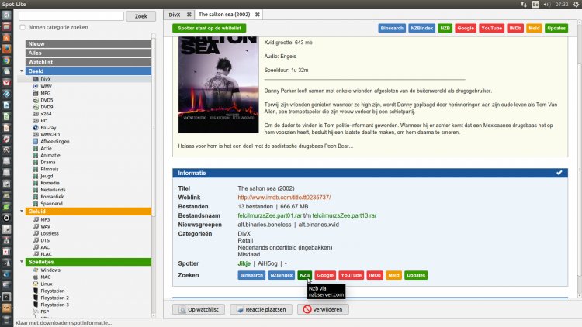This screenshot has width=582, height=327.
Task: Select the WMV category icon row
Action: [42, 86]
